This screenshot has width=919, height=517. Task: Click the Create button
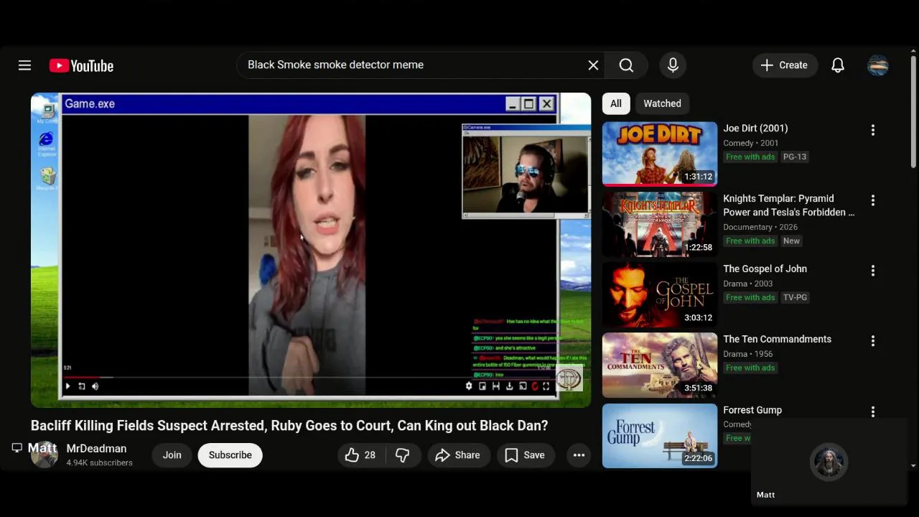[x=785, y=65]
